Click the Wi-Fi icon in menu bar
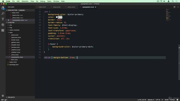 (161, 1)
